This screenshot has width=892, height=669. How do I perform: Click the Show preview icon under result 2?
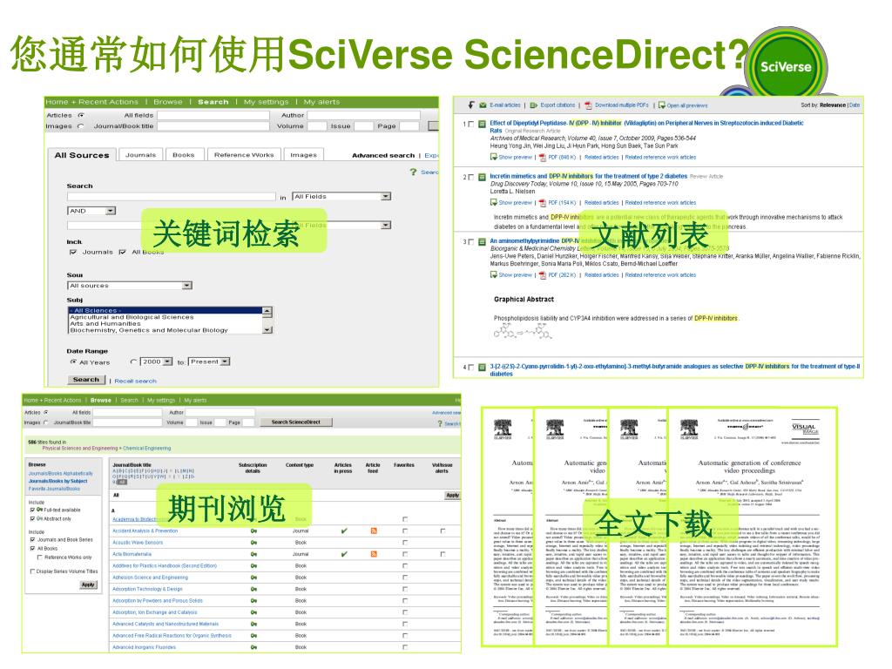(494, 202)
